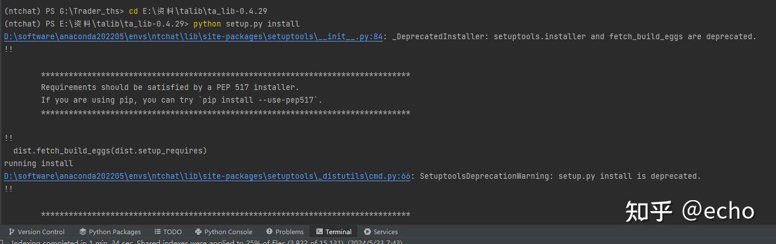Click the 'pip install --use-pep517' hint line
776x244 pixels.
[182, 100]
